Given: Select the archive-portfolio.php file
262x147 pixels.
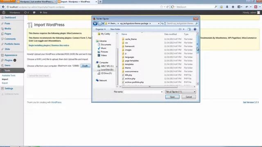Looking at the screenshot, I should pyautogui.click(x=134, y=82).
